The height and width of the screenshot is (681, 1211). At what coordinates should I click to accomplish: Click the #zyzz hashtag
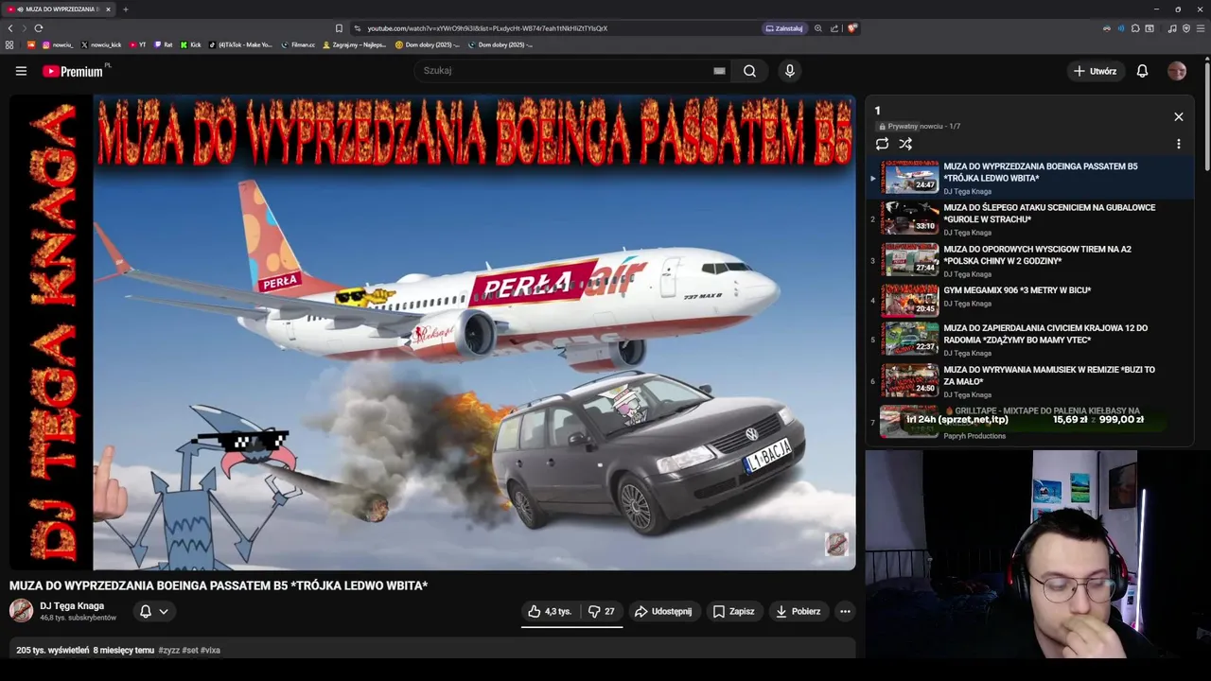[x=168, y=651]
